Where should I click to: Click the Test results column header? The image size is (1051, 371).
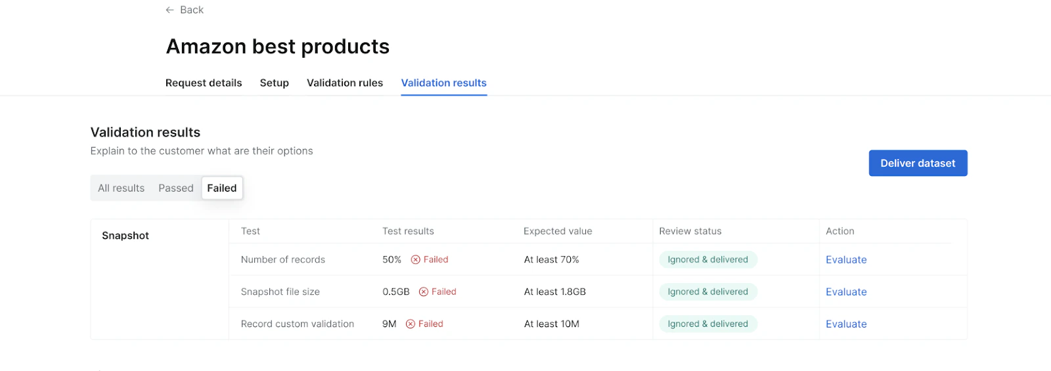[408, 231]
